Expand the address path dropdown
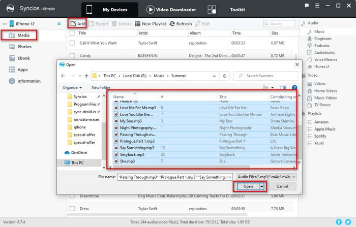The height and width of the screenshot is (227, 356). pos(214,76)
